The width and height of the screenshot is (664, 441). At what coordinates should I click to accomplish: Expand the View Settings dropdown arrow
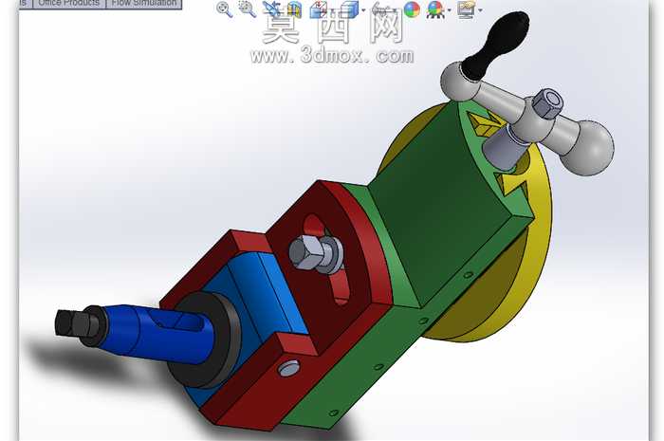(x=480, y=10)
